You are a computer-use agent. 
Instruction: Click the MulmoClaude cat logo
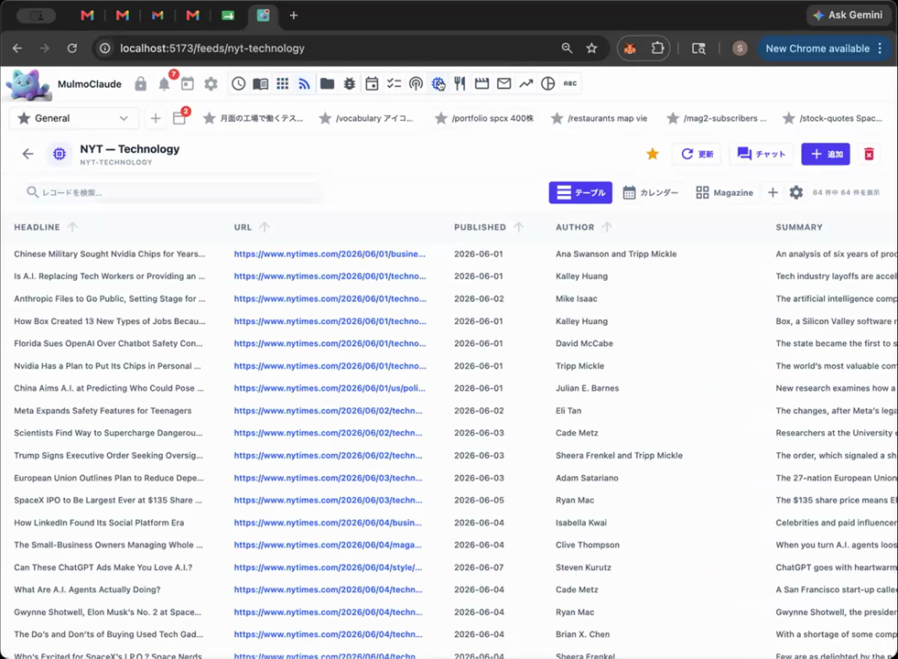27,85
